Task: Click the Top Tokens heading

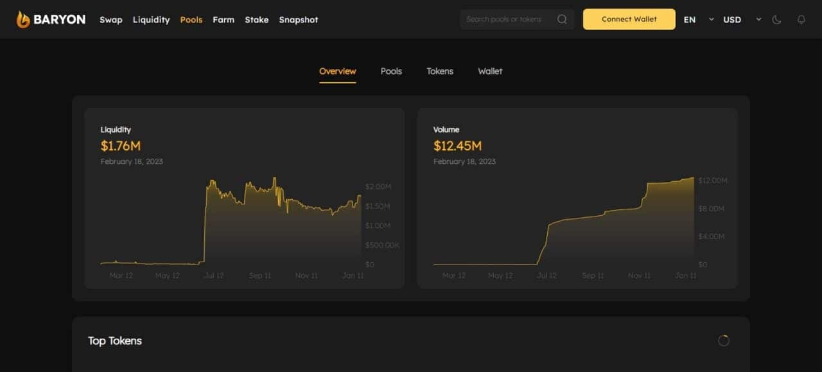Action: pos(115,341)
